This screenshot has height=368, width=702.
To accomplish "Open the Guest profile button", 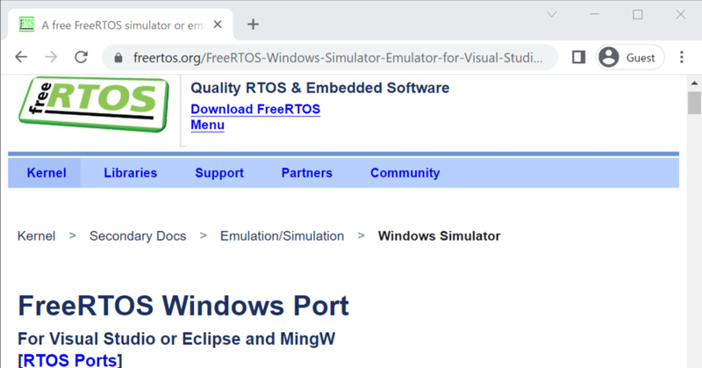I will (x=630, y=57).
